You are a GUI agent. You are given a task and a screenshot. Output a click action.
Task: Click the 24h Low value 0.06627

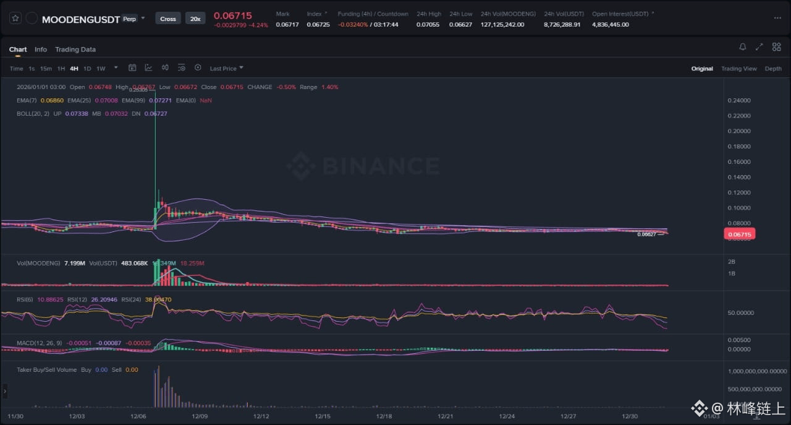461,25
